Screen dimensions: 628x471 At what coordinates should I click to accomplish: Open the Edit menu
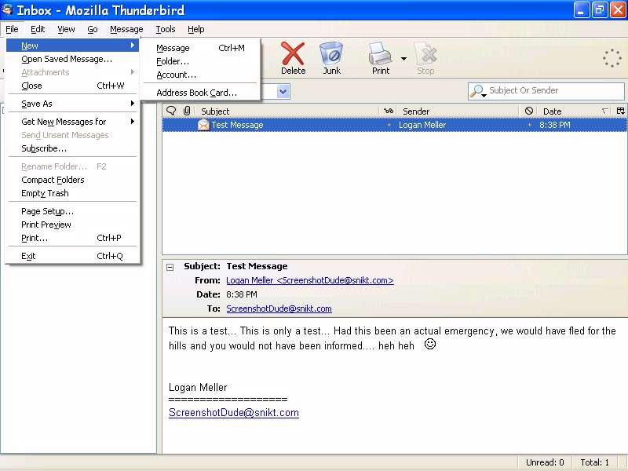[x=38, y=29]
